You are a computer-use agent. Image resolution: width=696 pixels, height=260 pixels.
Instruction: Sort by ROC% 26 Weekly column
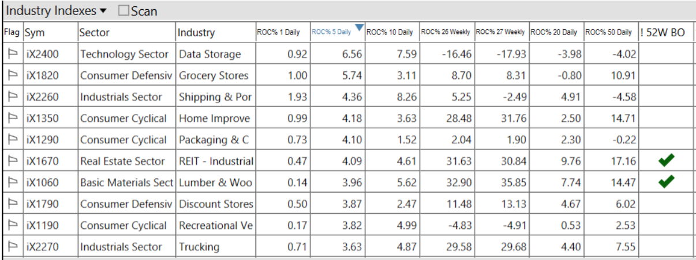click(446, 32)
